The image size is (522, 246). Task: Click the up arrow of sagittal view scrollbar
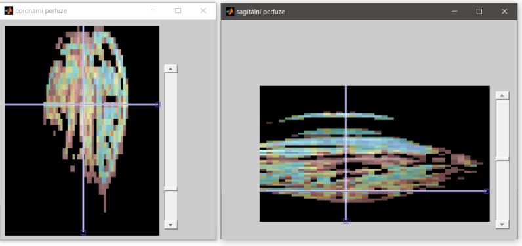click(502, 96)
